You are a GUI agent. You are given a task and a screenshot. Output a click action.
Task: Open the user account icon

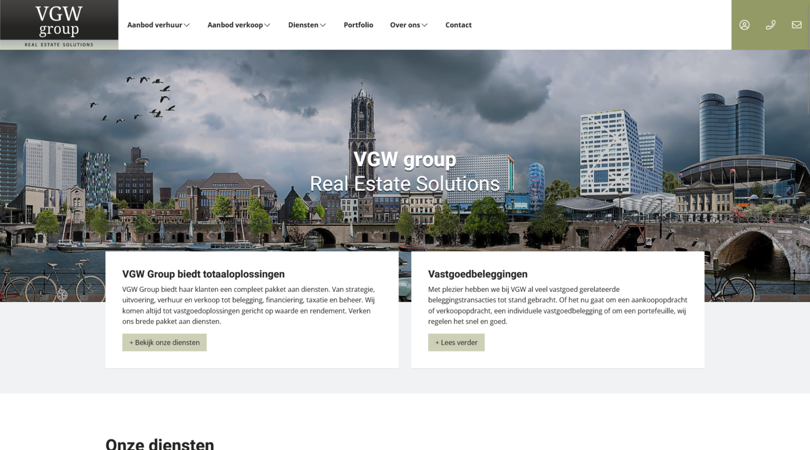pos(744,25)
